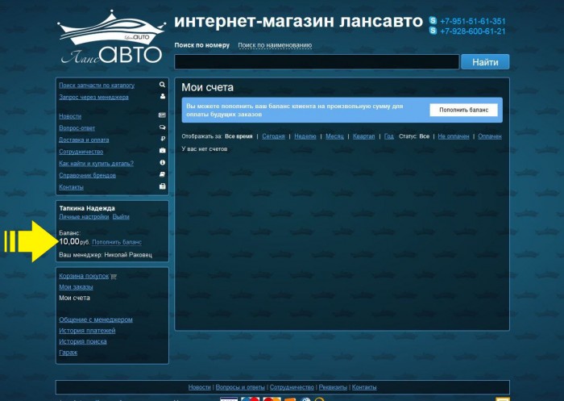Open История платежей page
Screen dimensions: 564x401
click(x=87, y=331)
